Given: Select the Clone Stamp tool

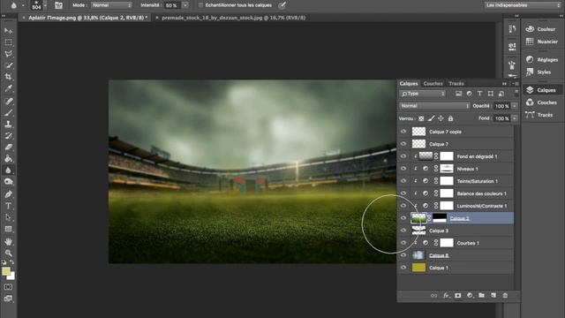Looking at the screenshot, I should click(x=8, y=124).
